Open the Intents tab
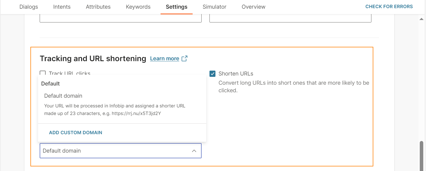426x171 pixels. (x=62, y=7)
